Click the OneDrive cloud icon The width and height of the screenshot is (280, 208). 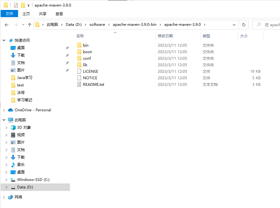click(11, 110)
